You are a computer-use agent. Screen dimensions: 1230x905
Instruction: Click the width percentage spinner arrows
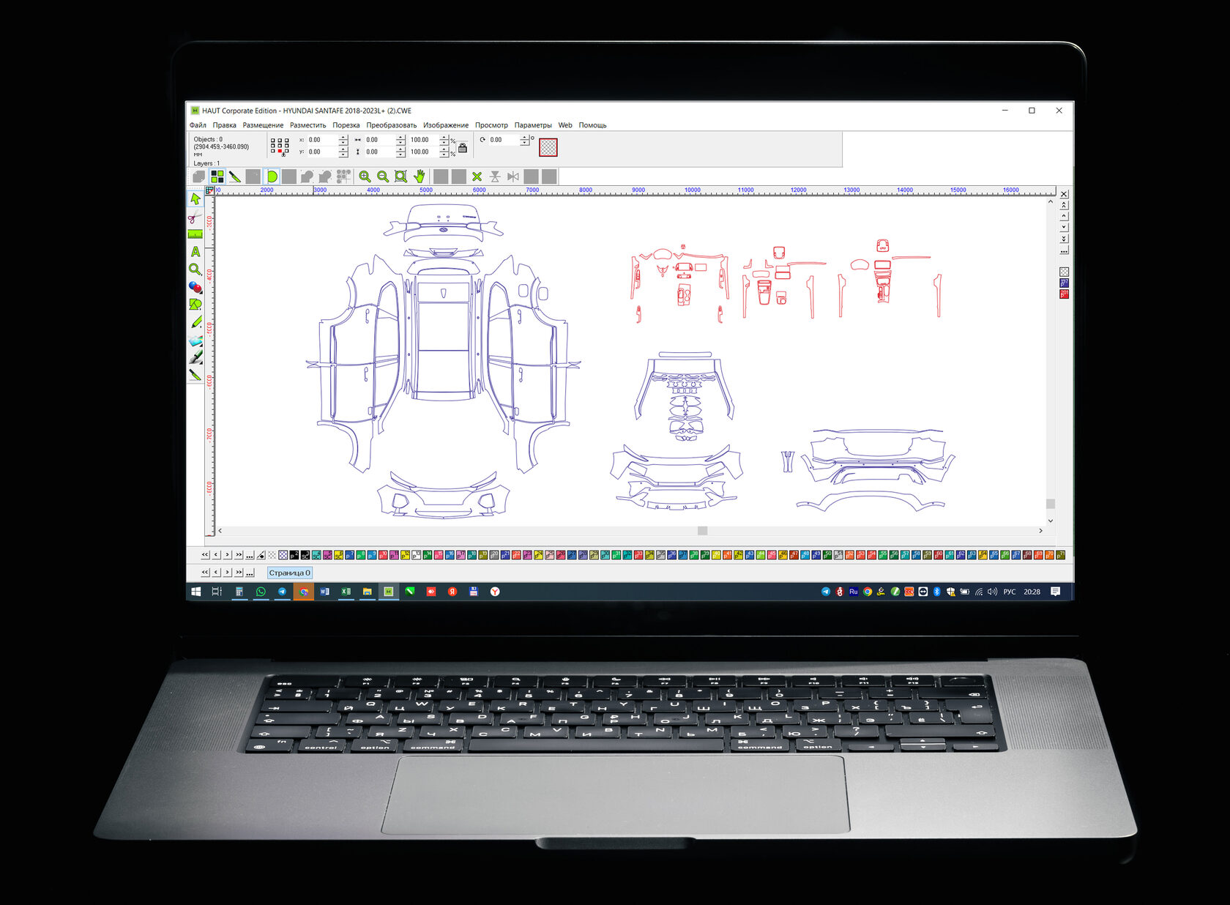pos(444,140)
